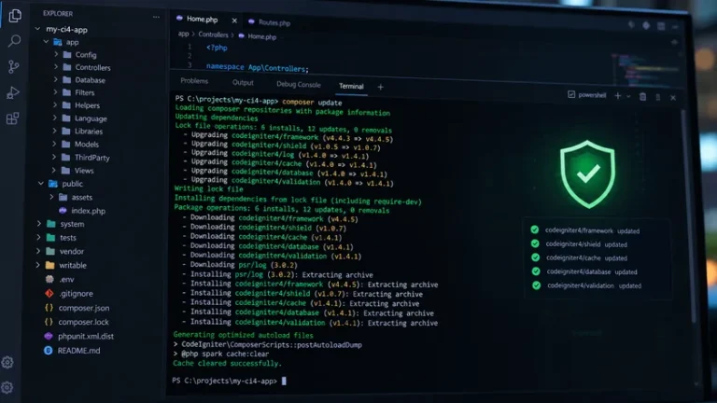Close the terminal panel with X icon

(673, 97)
